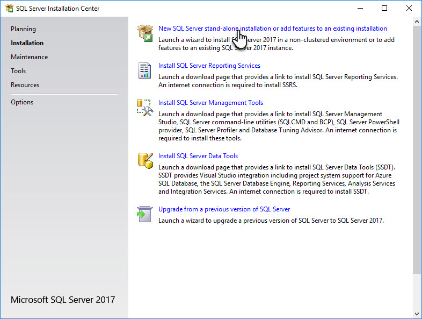
Task: Click the new stand-alone installation box icon
Action: click(145, 33)
